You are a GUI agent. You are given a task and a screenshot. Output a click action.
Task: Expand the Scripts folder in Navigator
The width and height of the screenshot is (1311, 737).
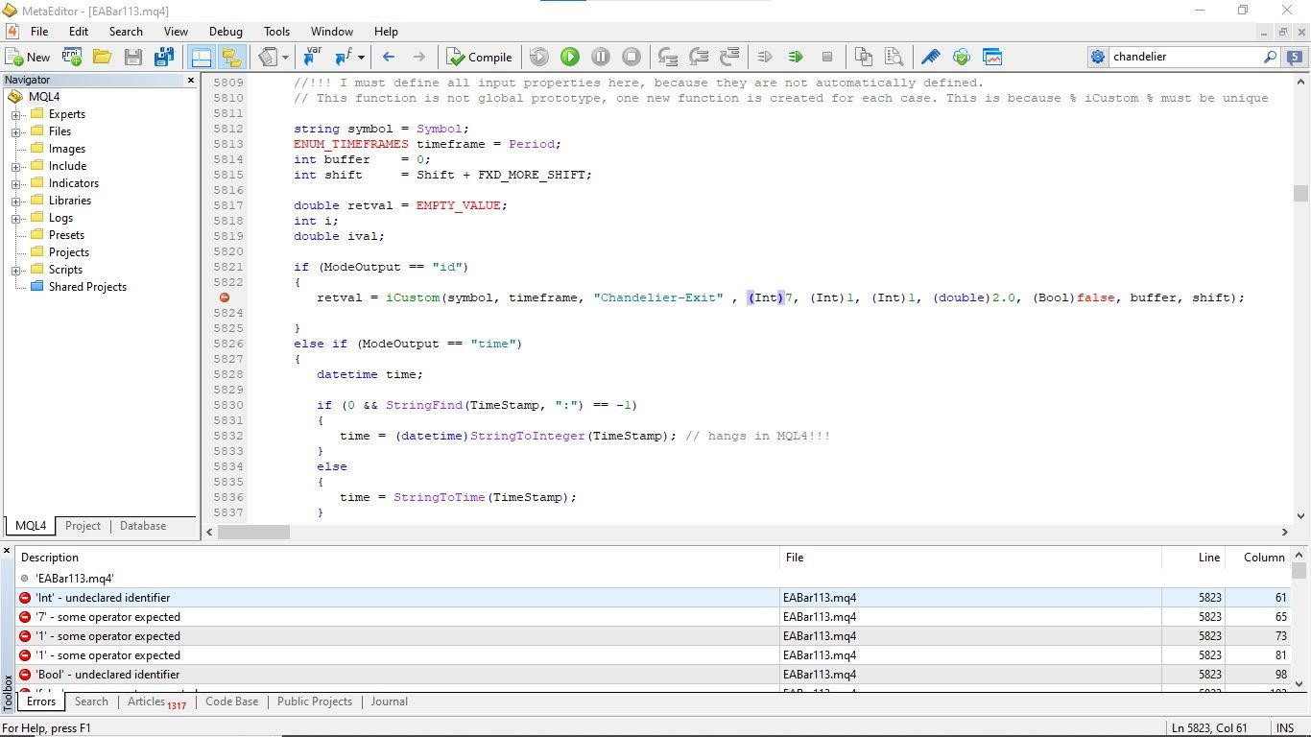(16, 270)
